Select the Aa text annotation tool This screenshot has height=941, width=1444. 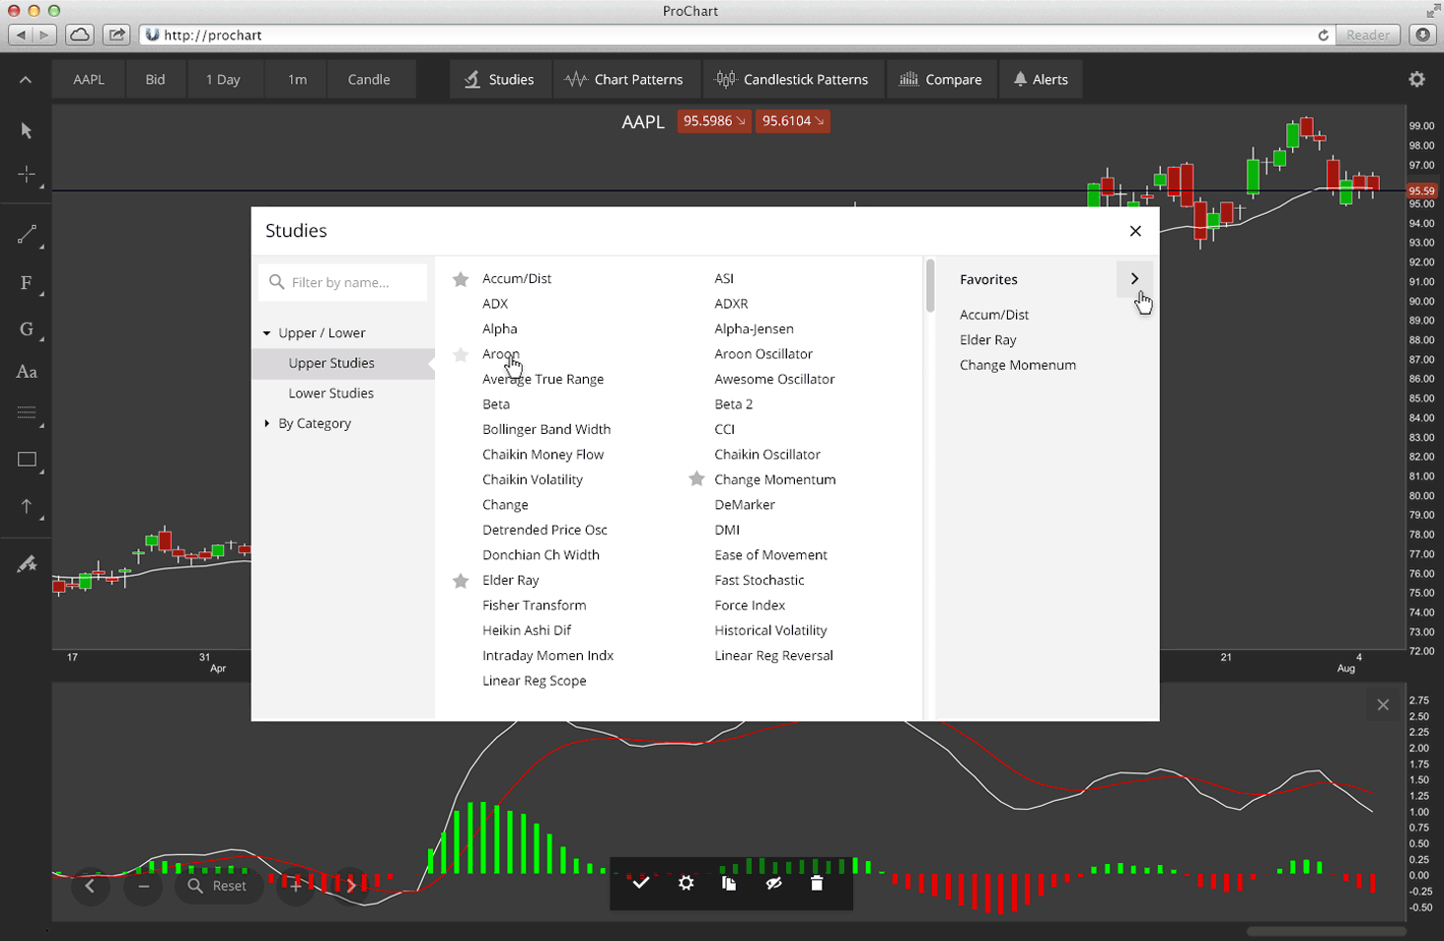pos(27,372)
